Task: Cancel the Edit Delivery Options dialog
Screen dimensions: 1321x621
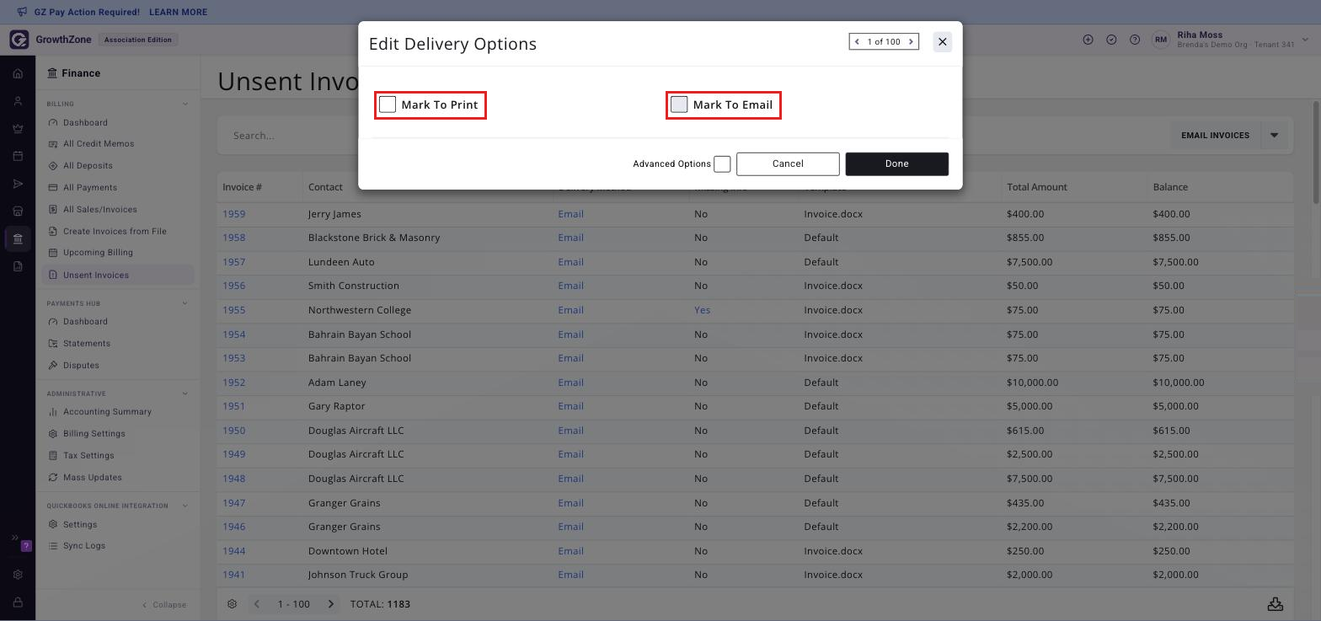Action: tap(788, 163)
